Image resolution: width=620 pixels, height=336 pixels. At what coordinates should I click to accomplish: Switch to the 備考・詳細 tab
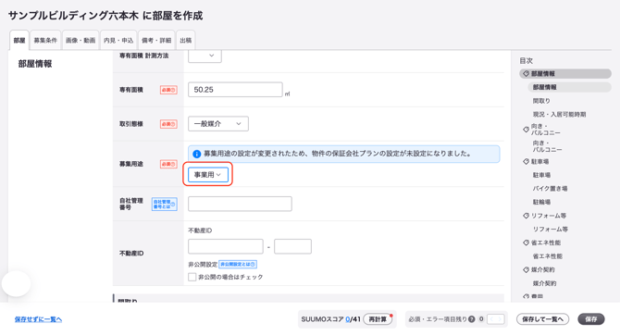(156, 41)
